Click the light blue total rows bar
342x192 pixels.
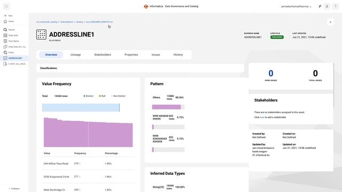[x=81, y=108]
